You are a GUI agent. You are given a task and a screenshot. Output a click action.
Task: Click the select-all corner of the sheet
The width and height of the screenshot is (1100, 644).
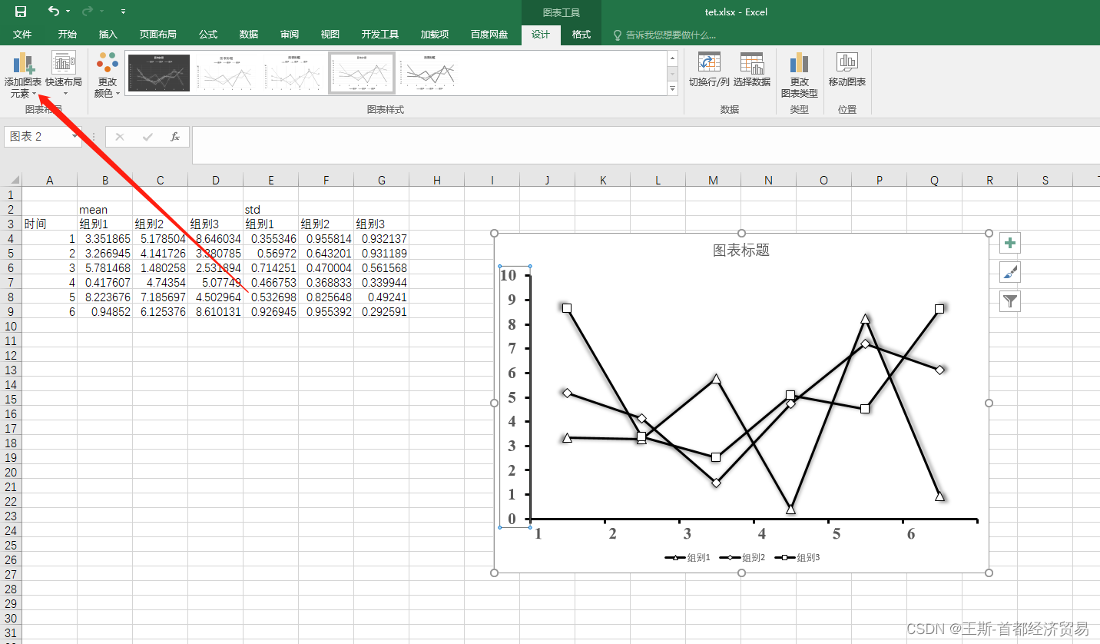[11, 180]
